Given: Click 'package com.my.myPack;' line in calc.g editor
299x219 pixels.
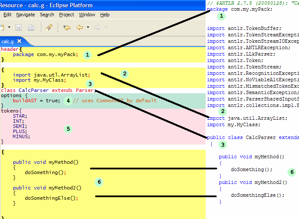Looking at the screenshot, I should coord(45,54).
